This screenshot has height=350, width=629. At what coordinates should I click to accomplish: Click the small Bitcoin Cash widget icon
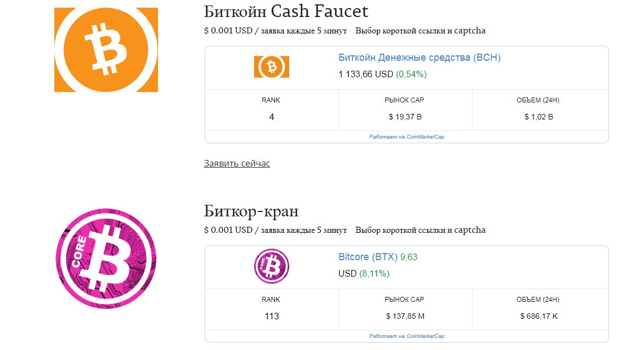tap(271, 67)
